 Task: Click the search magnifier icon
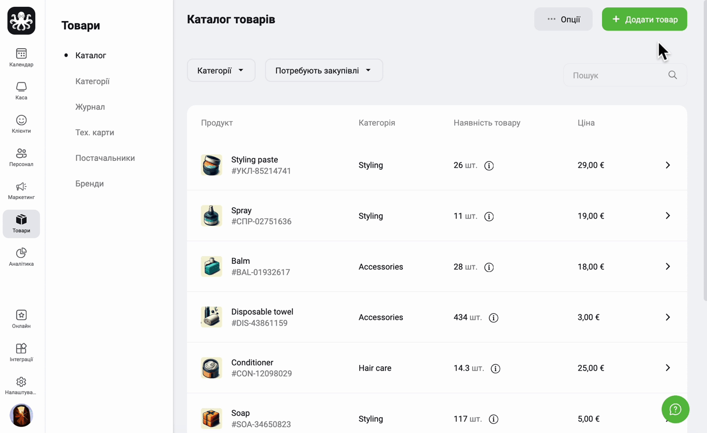point(673,75)
